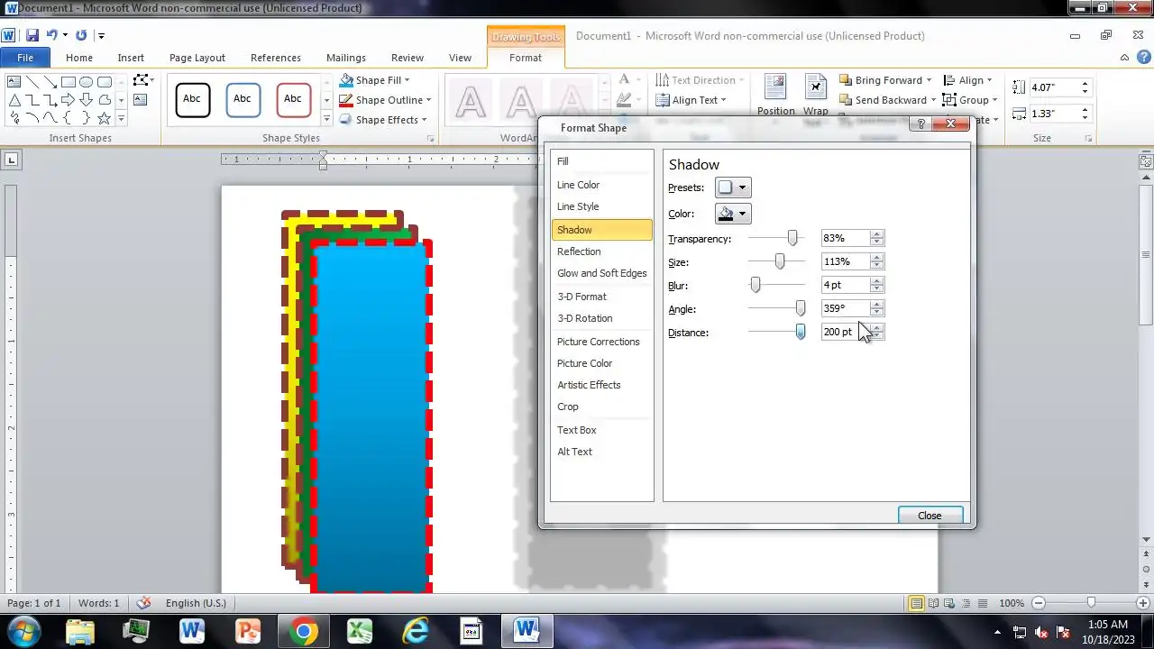Switch to the Mailings tab
Screen dimensions: 1154x649
pyautogui.click(x=346, y=58)
